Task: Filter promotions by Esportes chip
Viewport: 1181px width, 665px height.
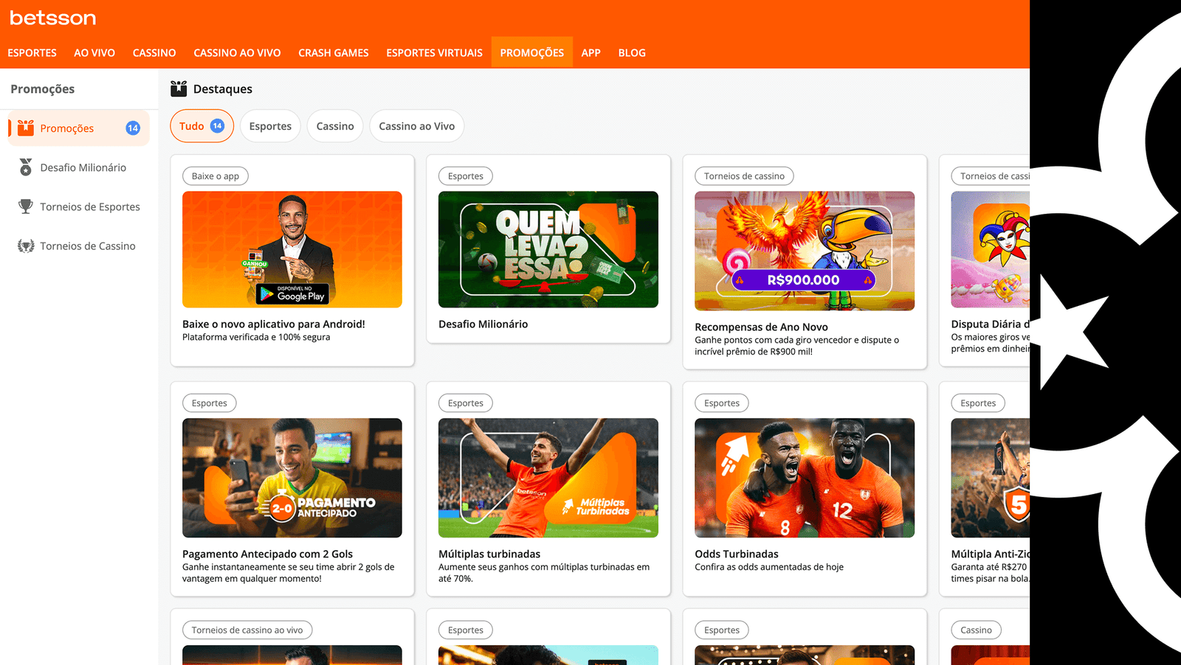Action: click(270, 126)
